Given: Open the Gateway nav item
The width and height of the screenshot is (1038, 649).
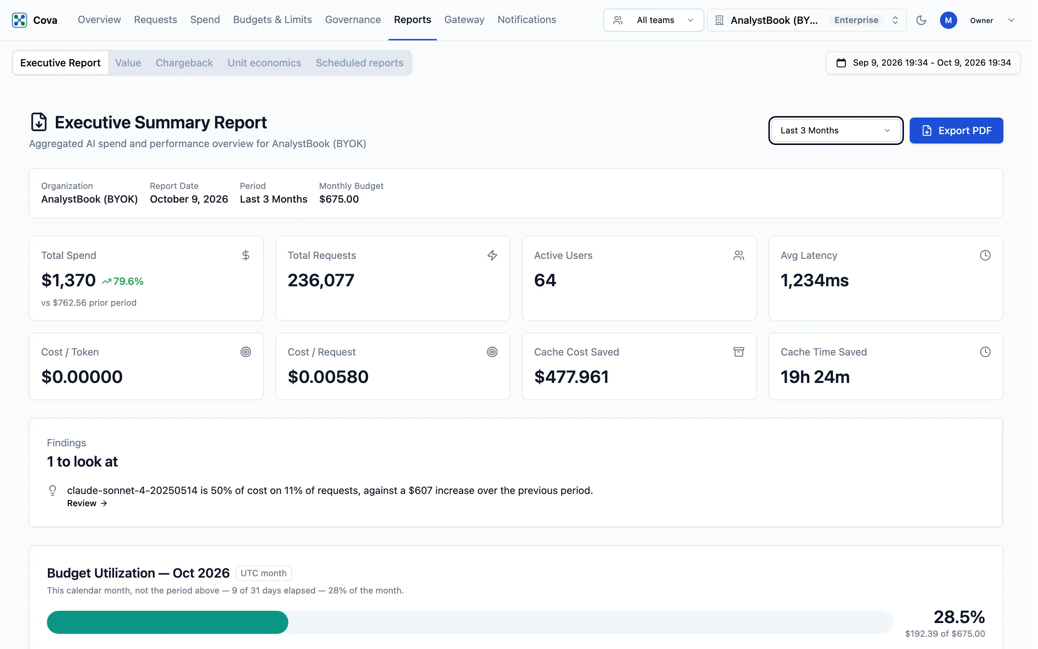Looking at the screenshot, I should [x=464, y=20].
